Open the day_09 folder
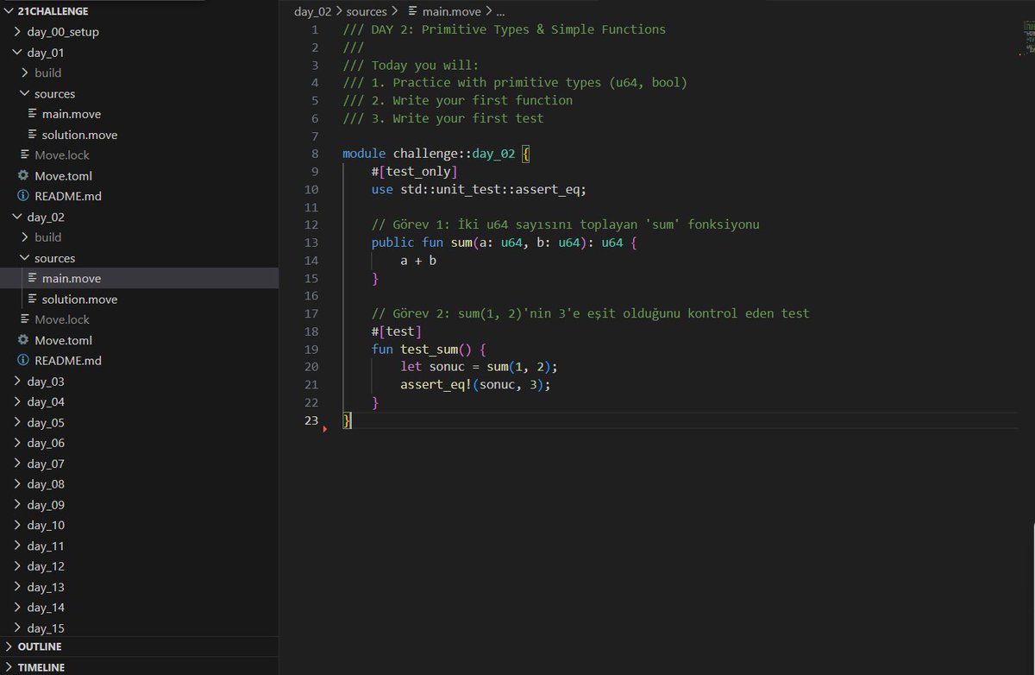 coord(46,505)
